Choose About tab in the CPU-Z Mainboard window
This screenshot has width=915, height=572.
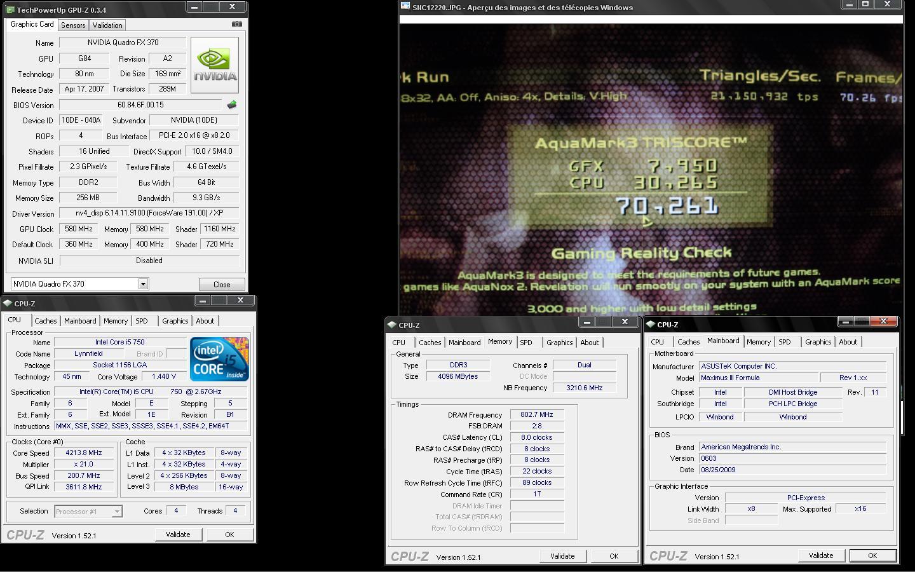(848, 342)
